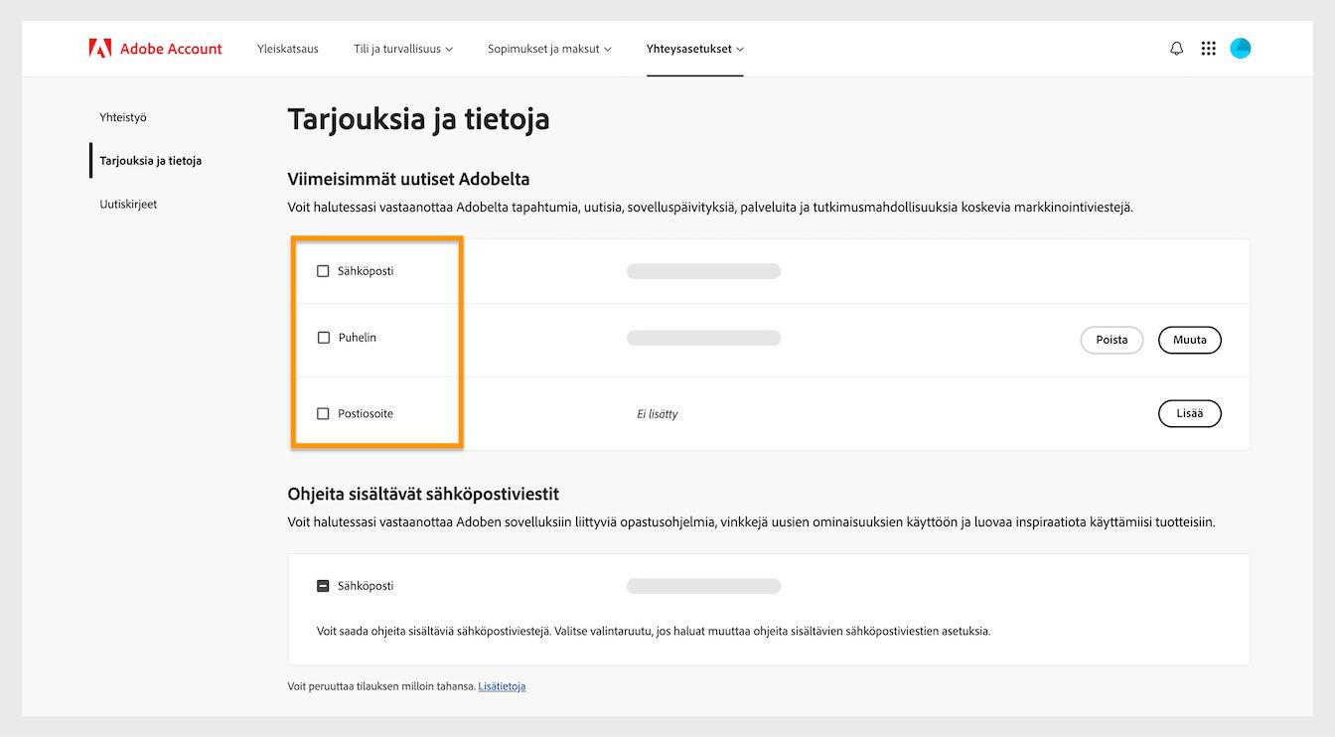1335x737 pixels.
Task: Toggle the Sähköposti checkbox under Ohjeita sisältävät sähköpostiviestit
Action: pyautogui.click(x=322, y=585)
